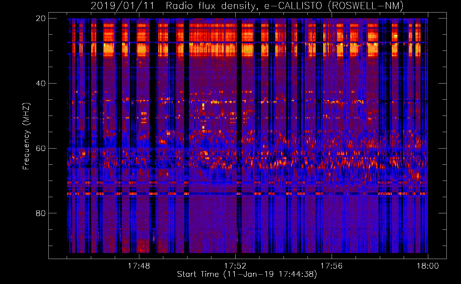Click the 17:56 time tick label

pyautogui.click(x=331, y=266)
